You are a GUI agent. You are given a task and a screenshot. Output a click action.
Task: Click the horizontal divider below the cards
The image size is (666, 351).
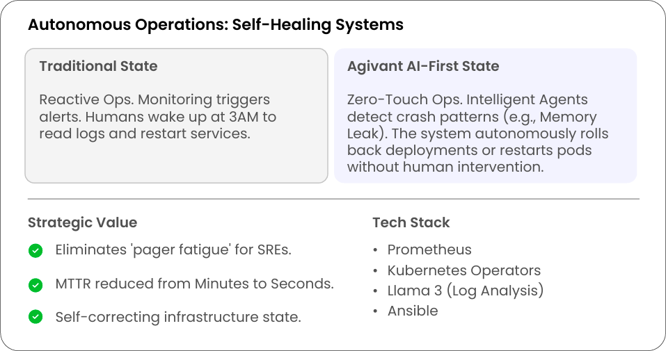click(333, 199)
